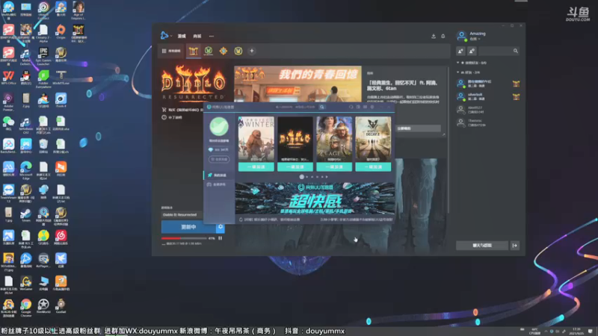
Task: Open the Microsoft Edge desktop icon
Action: pos(26,170)
